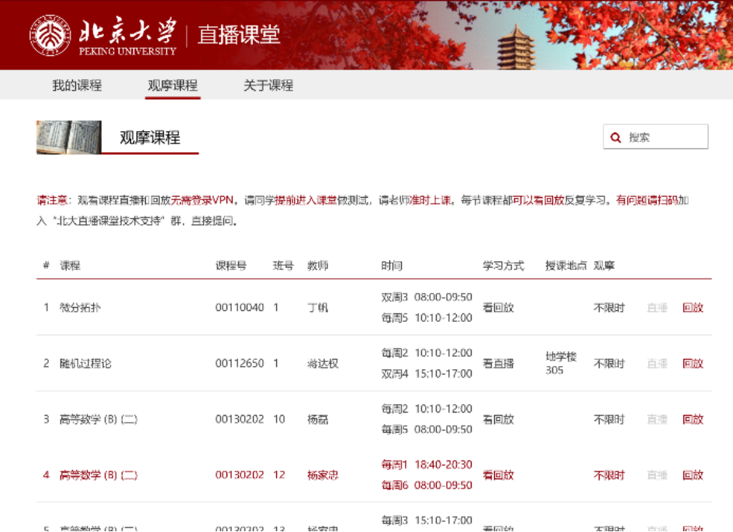Select the 观摩课程 tab
The height and width of the screenshot is (532, 733).
172,85
